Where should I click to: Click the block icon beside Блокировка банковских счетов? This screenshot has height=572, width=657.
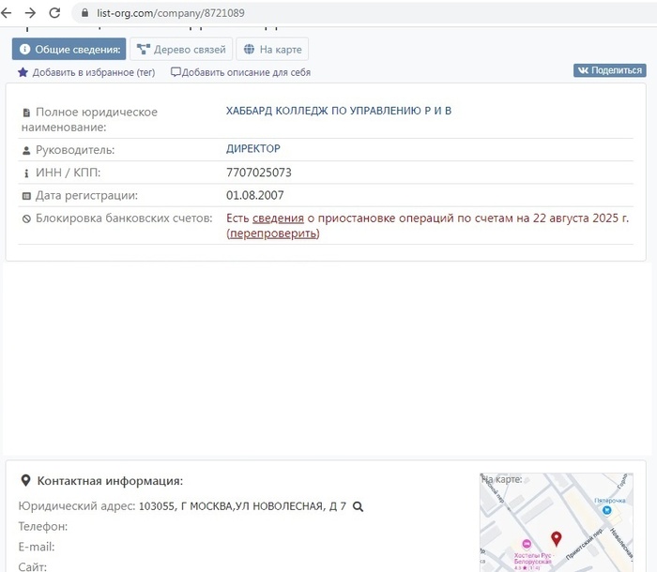pyautogui.click(x=26, y=218)
